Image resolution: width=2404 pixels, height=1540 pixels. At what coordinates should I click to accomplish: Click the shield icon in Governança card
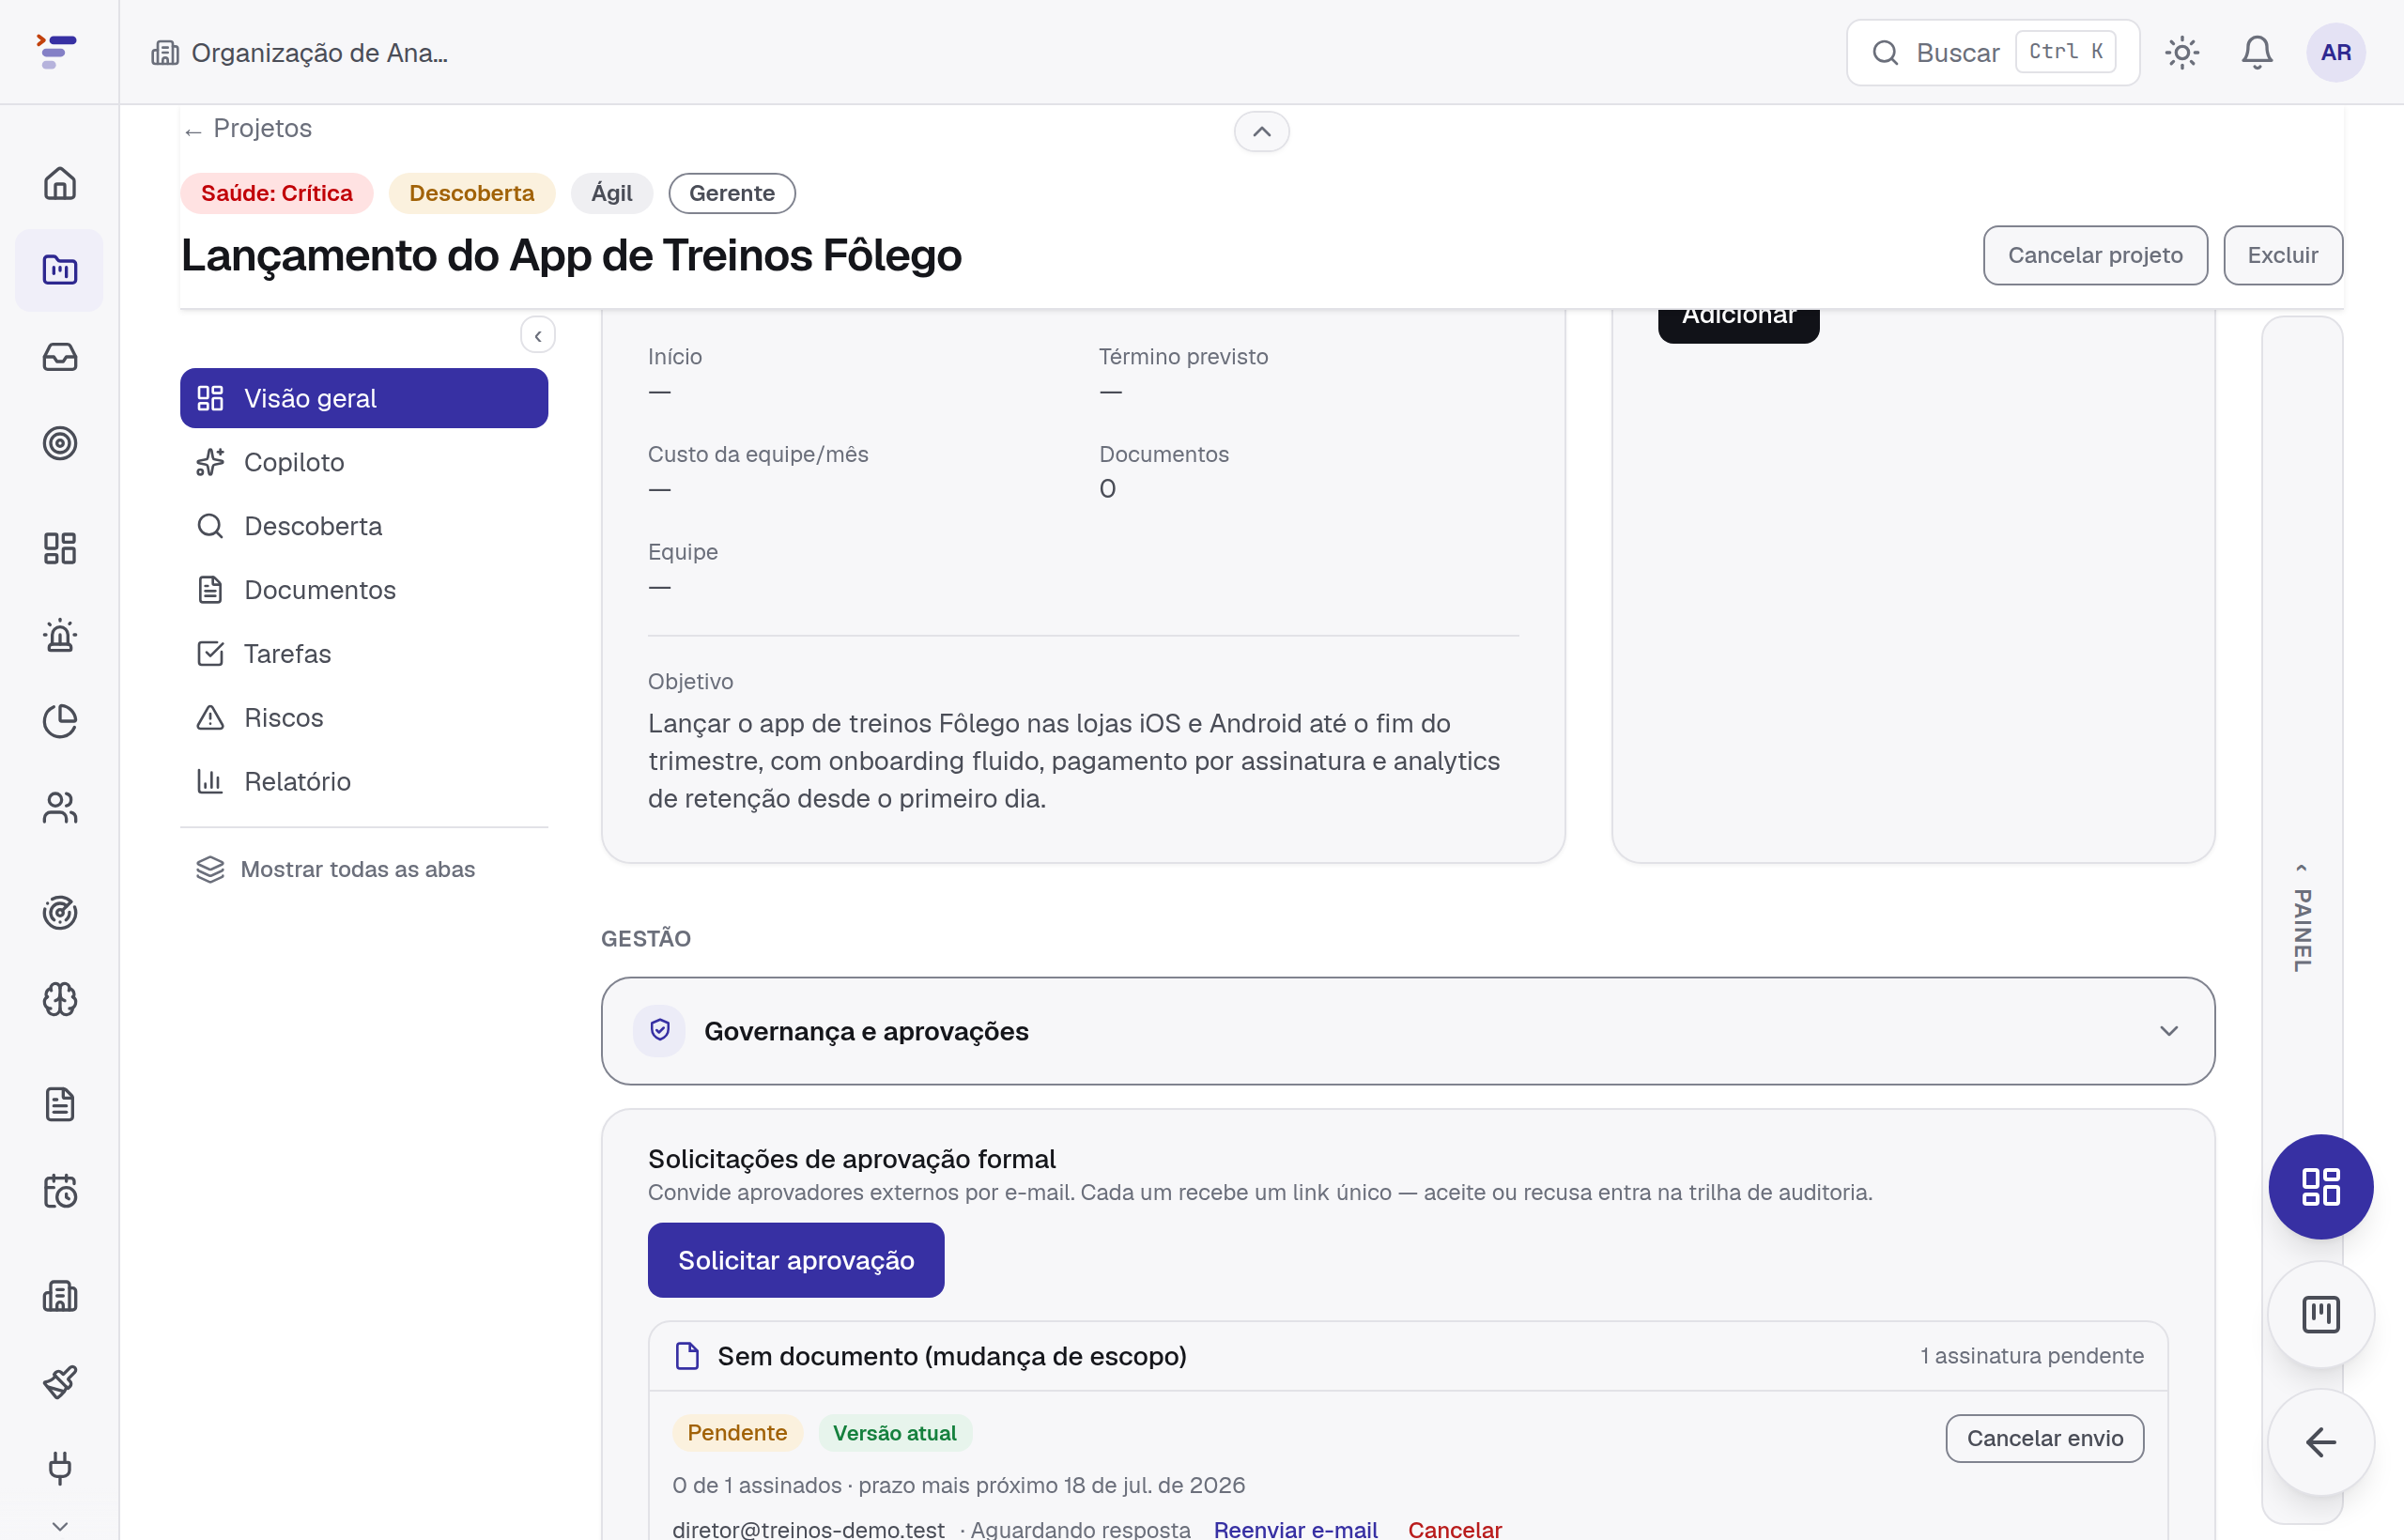(x=660, y=1030)
